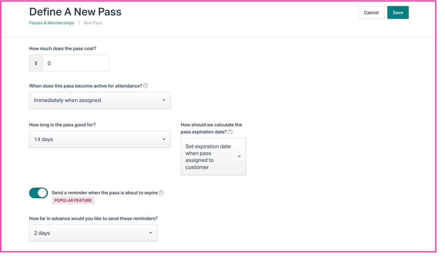Open the "Set expiration date" calculation dropdown
Screen dimensions: 445x261
tap(213, 157)
